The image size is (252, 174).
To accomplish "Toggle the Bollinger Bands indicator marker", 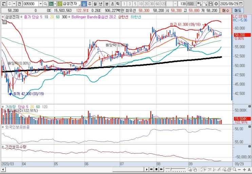I will coord(69,17).
